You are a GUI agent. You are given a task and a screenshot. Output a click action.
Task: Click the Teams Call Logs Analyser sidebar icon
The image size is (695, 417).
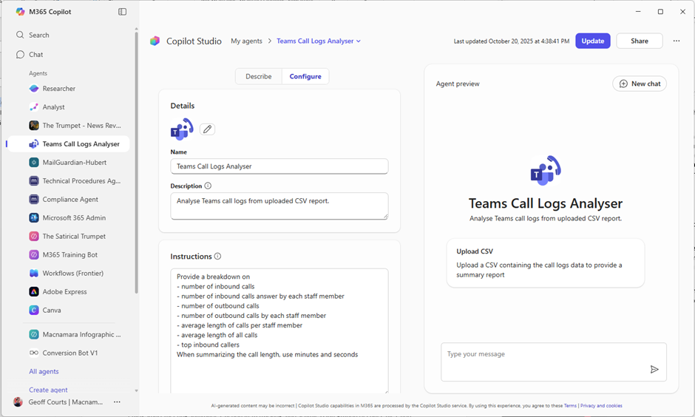tap(34, 144)
